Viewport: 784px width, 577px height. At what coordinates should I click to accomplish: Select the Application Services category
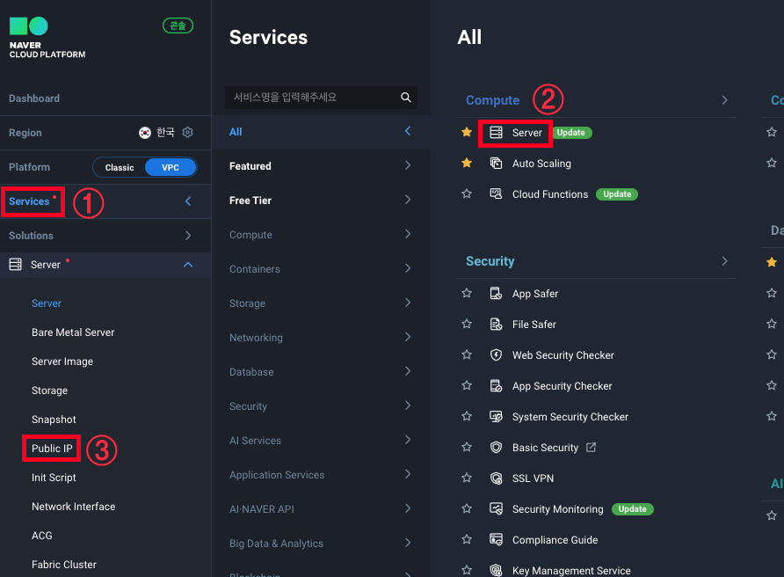coord(321,475)
